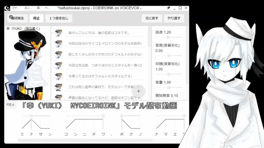
Task: Click the 幸（YUKI）（落ち着く） style label
Action: [23, 29]
